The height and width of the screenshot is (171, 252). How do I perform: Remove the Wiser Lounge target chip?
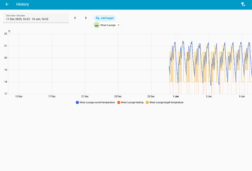click(118, 25)
